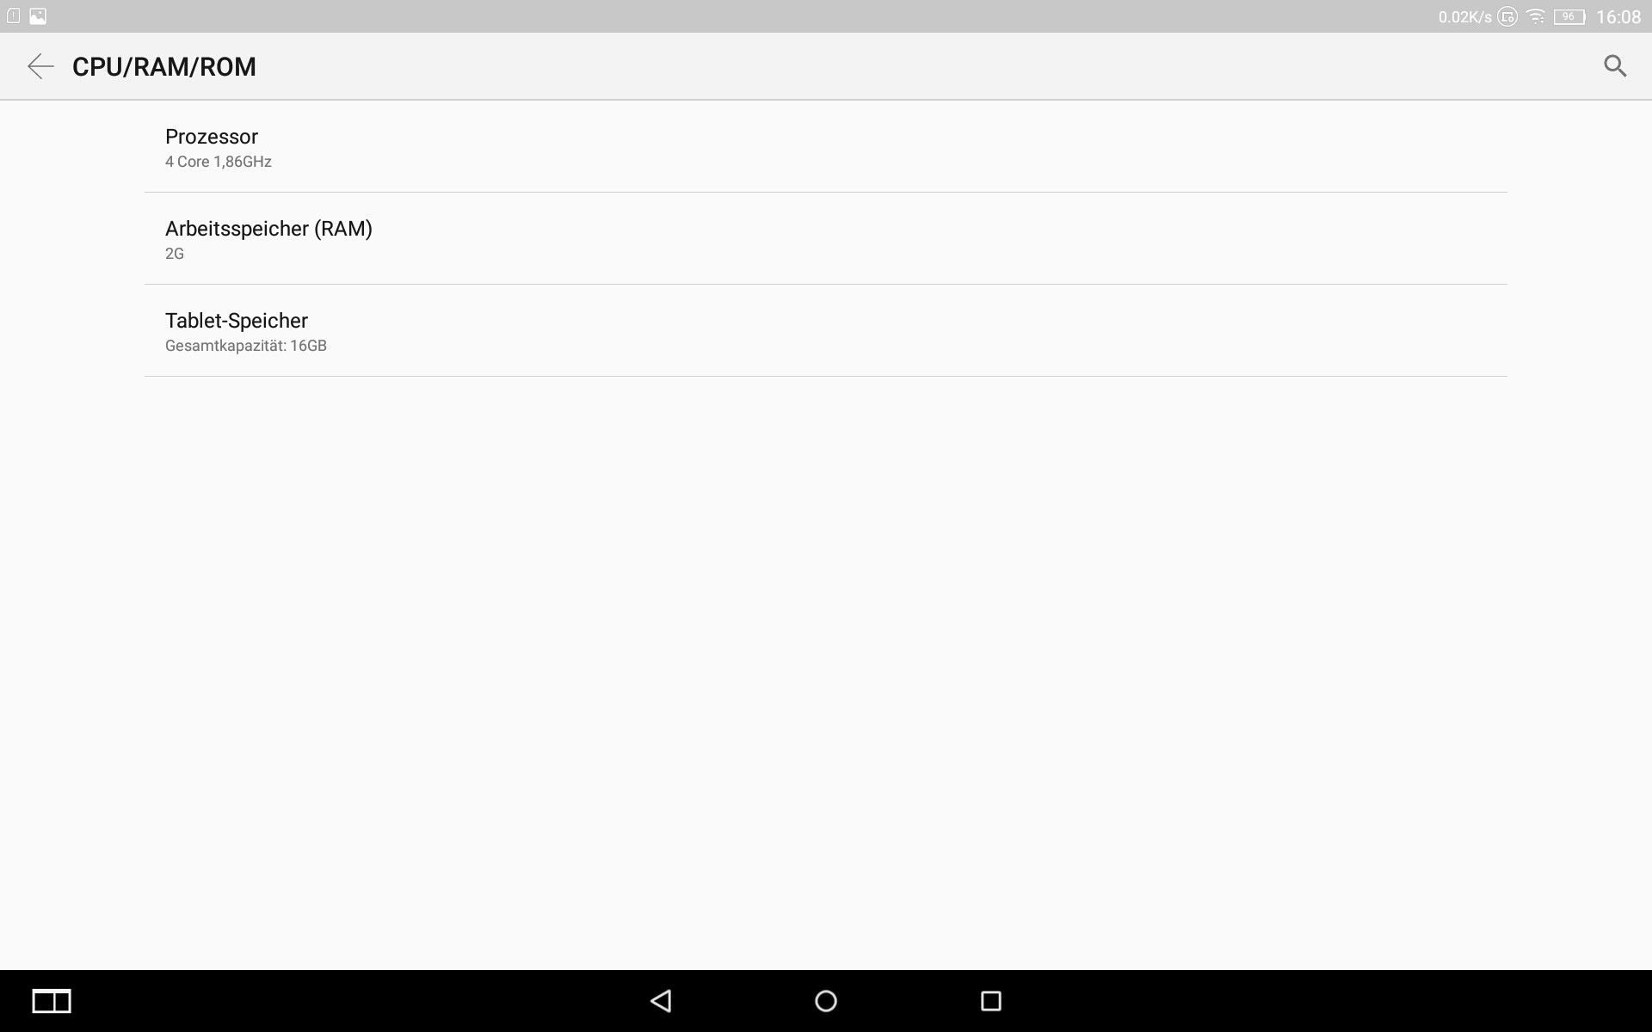Screen dimensions: 1652x1032
Task: Tap the Wi-Fi status icon
Action: click(1536, 16)
